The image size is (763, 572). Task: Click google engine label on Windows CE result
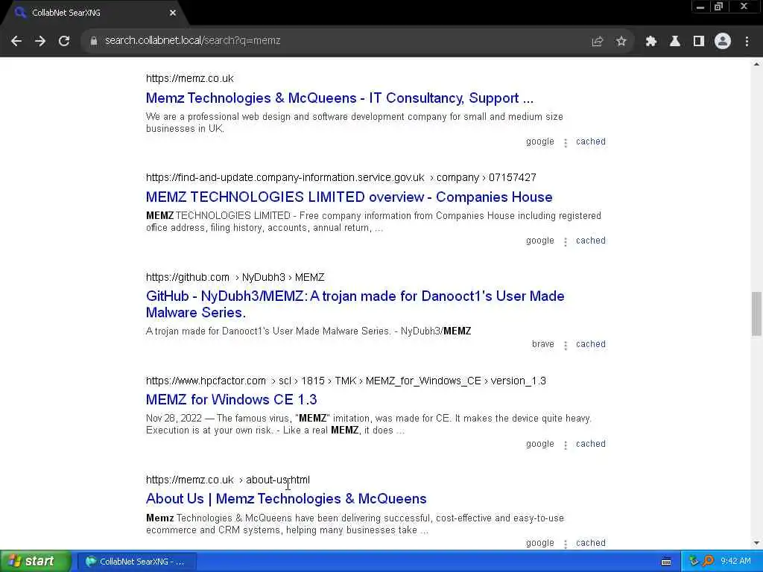tap(540, 444)
